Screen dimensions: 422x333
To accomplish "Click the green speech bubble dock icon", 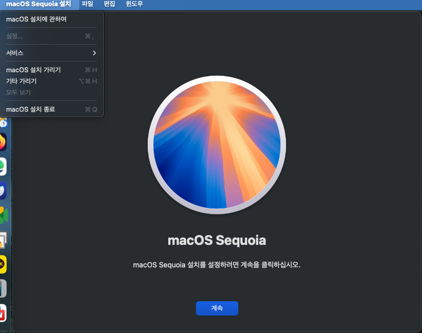I will tap(3, 167).
